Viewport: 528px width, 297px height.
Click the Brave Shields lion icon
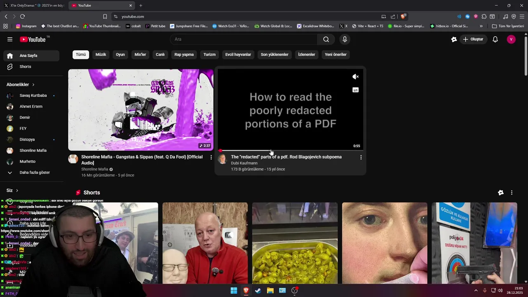403,16
